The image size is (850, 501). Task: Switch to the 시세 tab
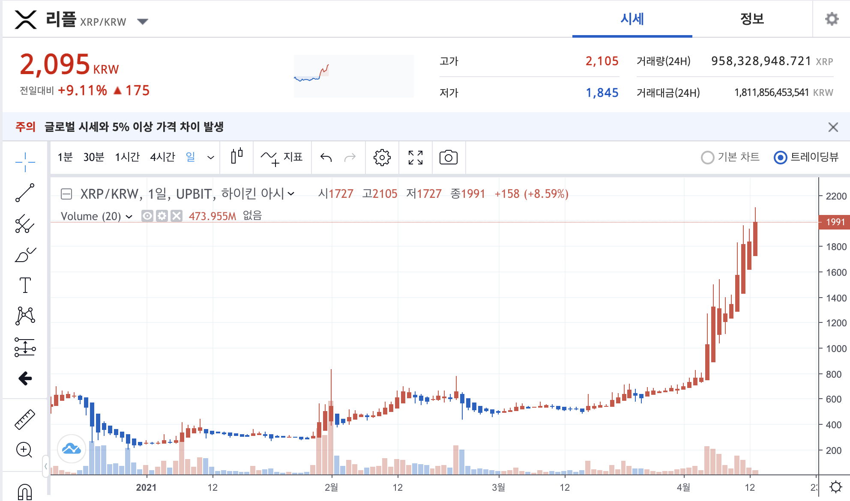632,19
